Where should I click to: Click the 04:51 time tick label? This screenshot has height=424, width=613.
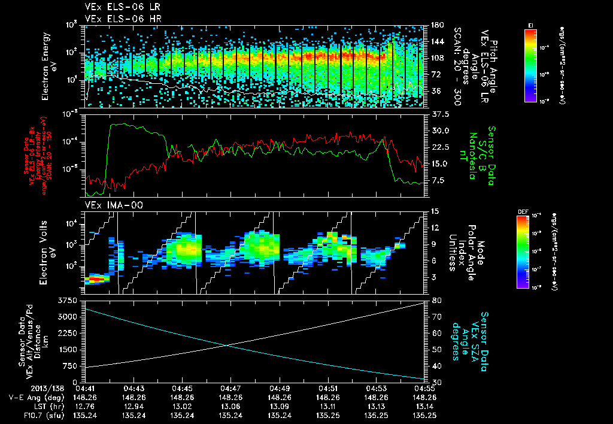click(328, 389)
